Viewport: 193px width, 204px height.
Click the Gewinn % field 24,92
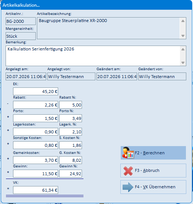click(x=70, y=174)
